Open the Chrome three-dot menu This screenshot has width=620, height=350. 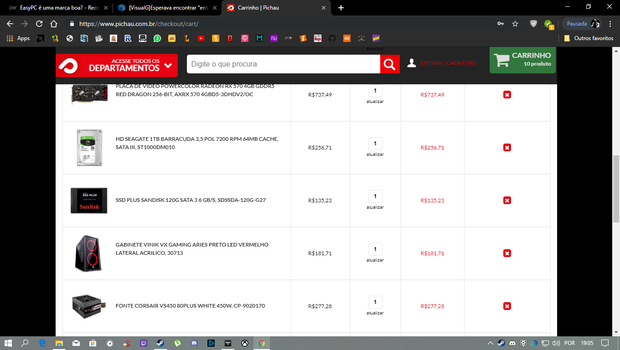coord(611,24)
